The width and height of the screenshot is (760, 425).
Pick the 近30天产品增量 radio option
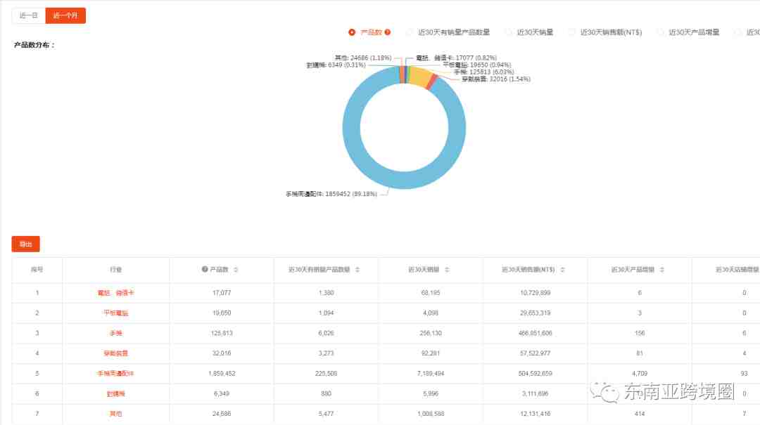(660, 32)
